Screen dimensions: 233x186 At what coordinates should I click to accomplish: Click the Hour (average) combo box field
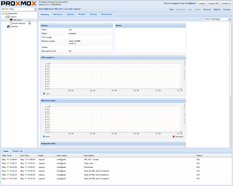(x=216, y=19)
